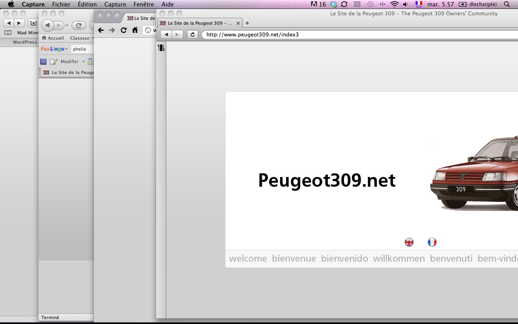Click the Home icon in Chrome window
This screenshot has height=324, width=518.
(x=135, y=30)
